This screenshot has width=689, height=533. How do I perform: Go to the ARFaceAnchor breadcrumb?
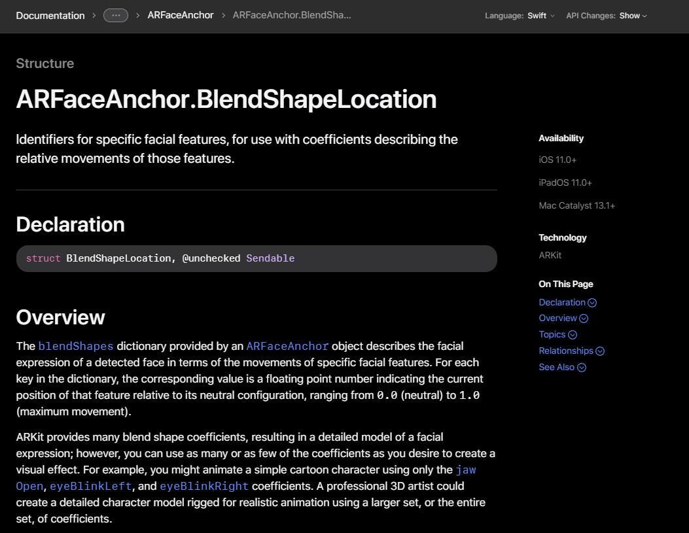pyautogui.click(x=181, y=15)
